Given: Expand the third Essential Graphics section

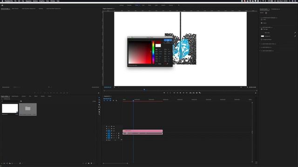Looking at the screenshot, I should [x=260, y=44].
